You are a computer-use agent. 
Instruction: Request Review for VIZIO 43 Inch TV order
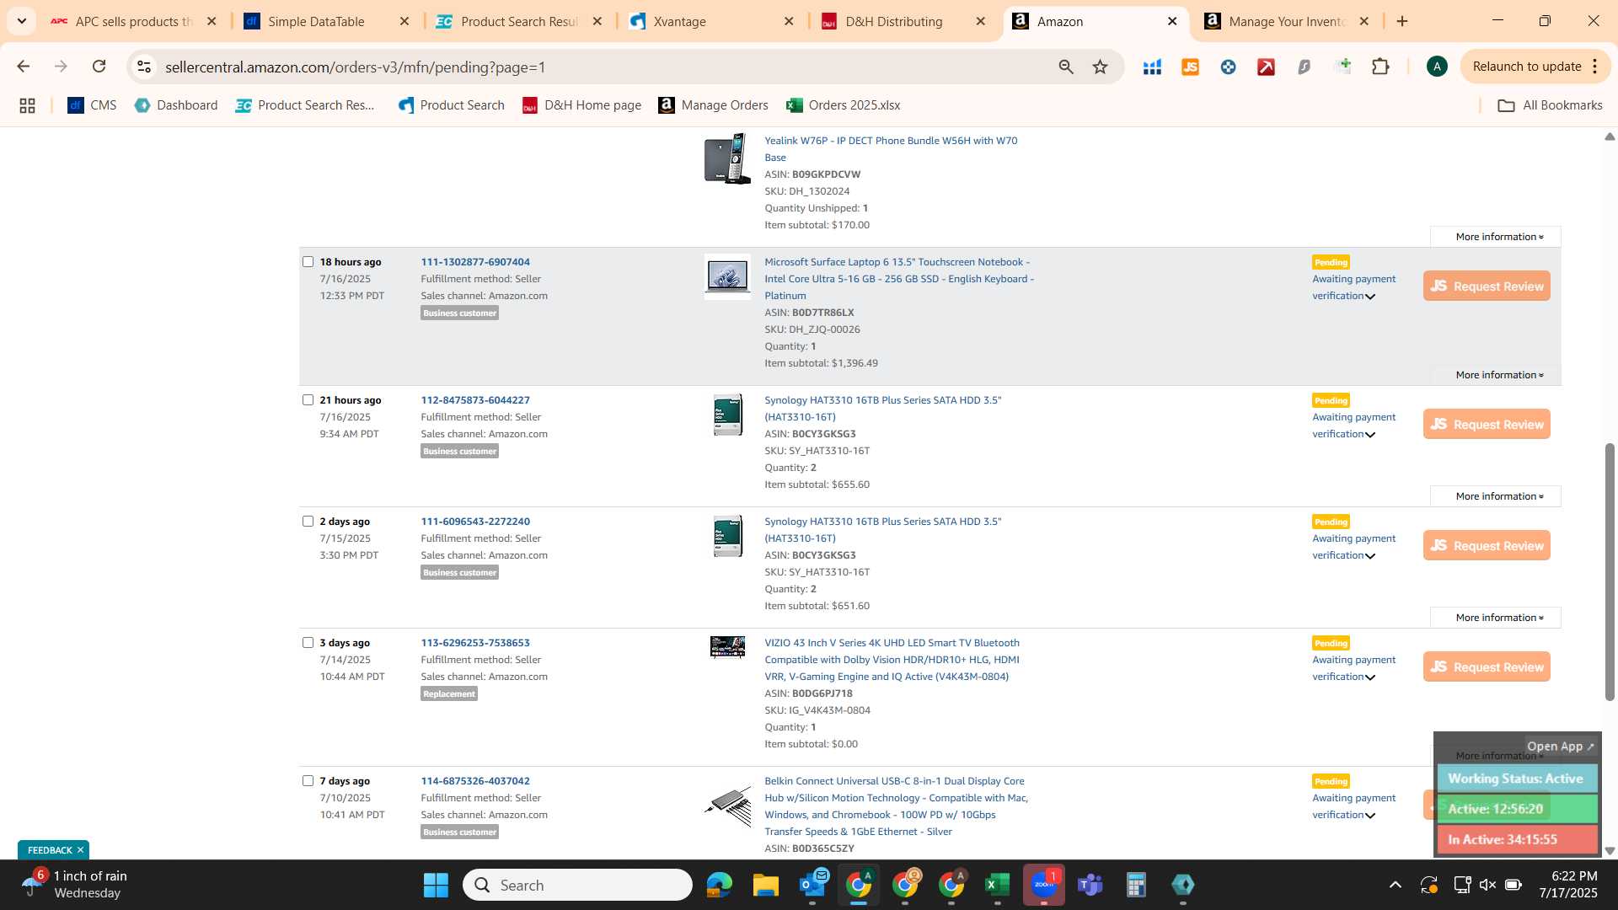(1487, 667)
